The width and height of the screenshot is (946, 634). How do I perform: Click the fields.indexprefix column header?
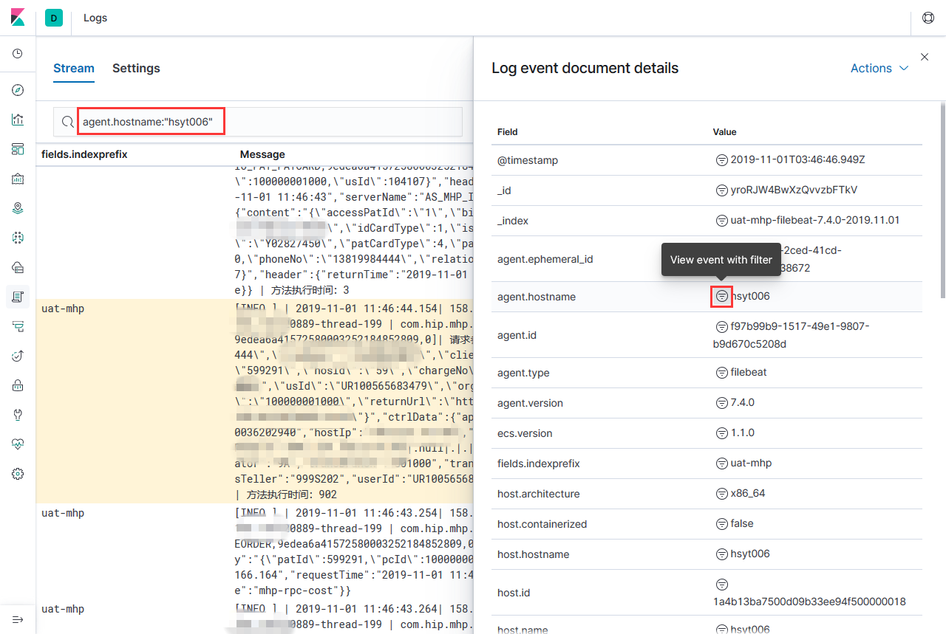tap(85, 154)
